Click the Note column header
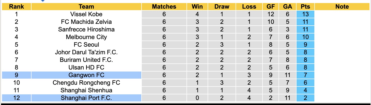 pyautogui.click(x=342, y=7)
